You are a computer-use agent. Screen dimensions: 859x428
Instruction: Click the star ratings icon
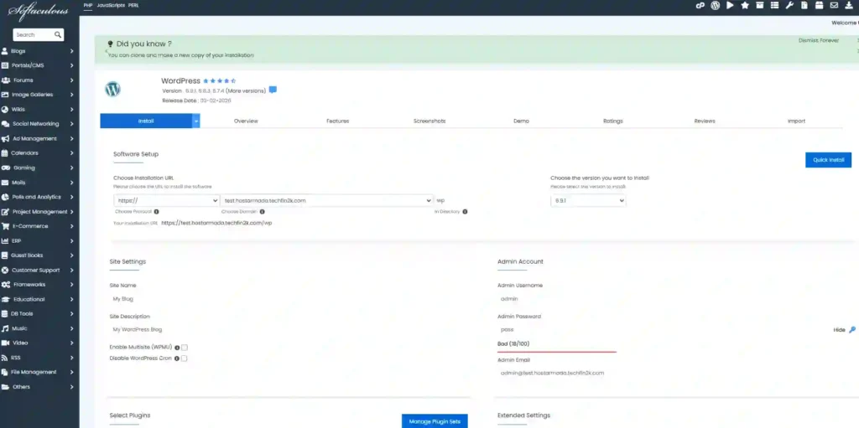point(745,6)
